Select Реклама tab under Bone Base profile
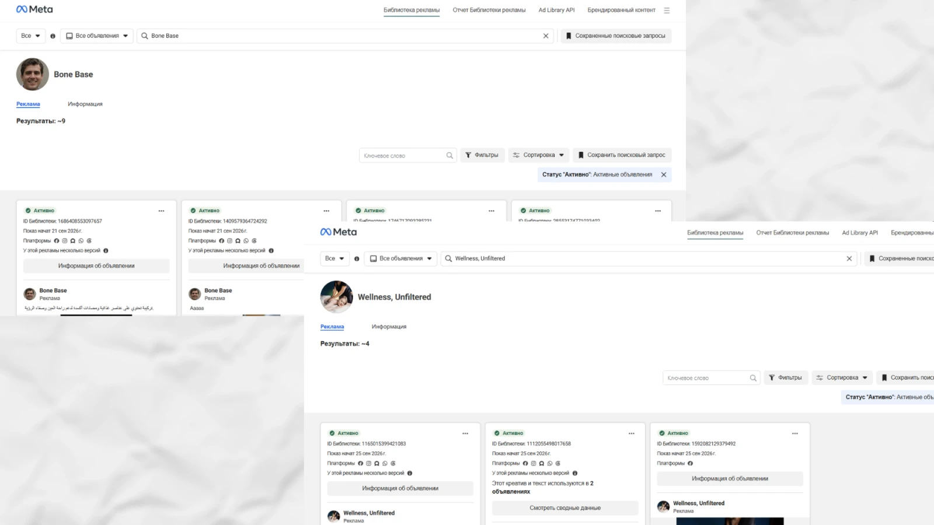The width and height of the screenshot is (934, 525). (x=28, y=104)
